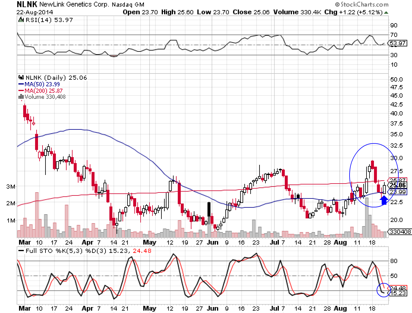
Task: Click the 22-Aug-2014 date label
Action: [35, 12]
